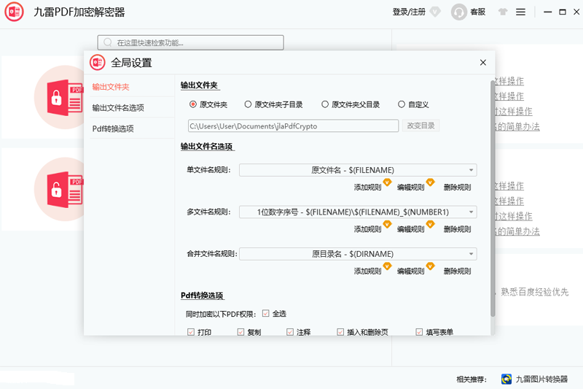Toggle the 注释 permission checkbox

[290, 331]
